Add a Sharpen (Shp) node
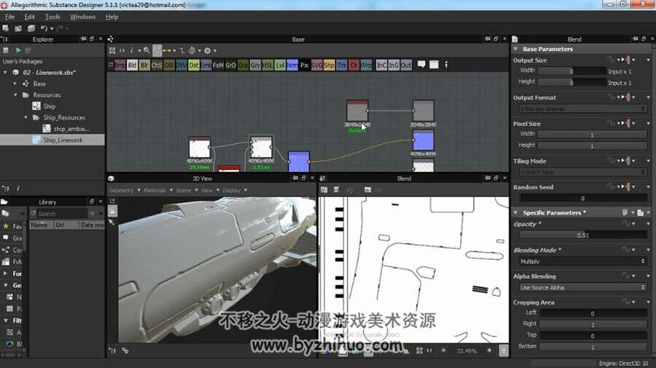Viewport: 656px width, 368px height. click(329, 65)
